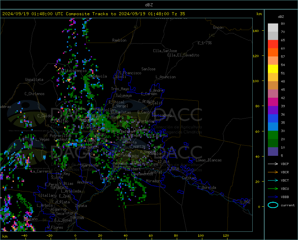Screen dimensions: 298x240
Task: Pick the 5 dBZ dark purple swatch
Action: [x=273, y=152]
